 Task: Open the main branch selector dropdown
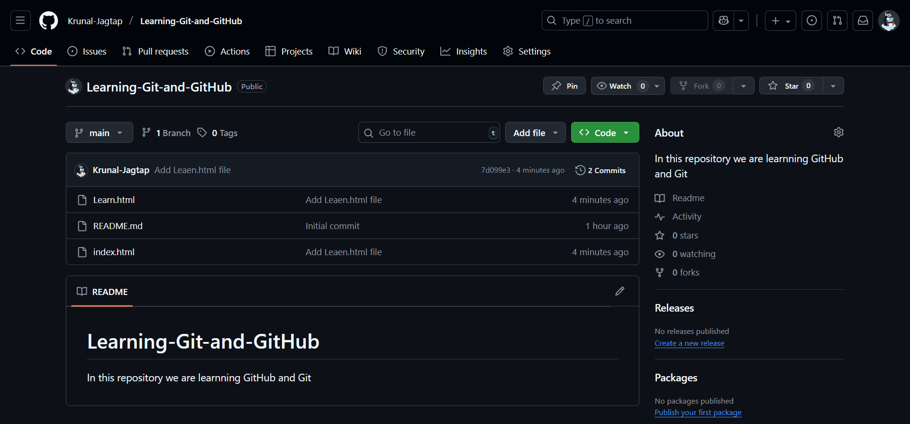tap(100, 133)
